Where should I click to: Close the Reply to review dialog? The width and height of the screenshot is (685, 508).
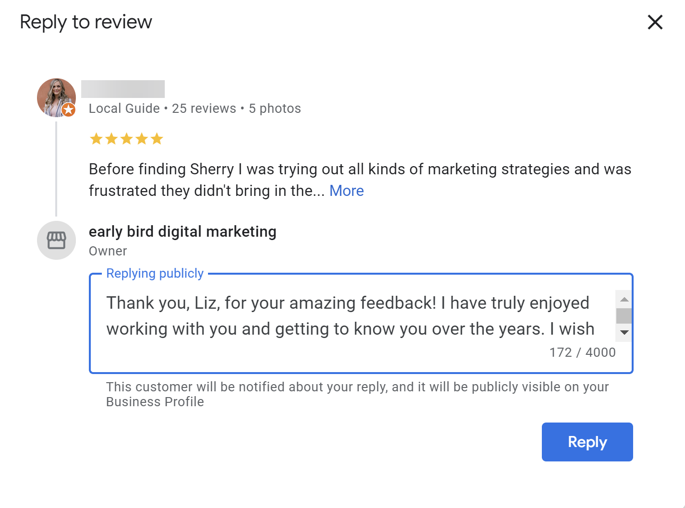[655, 22]
